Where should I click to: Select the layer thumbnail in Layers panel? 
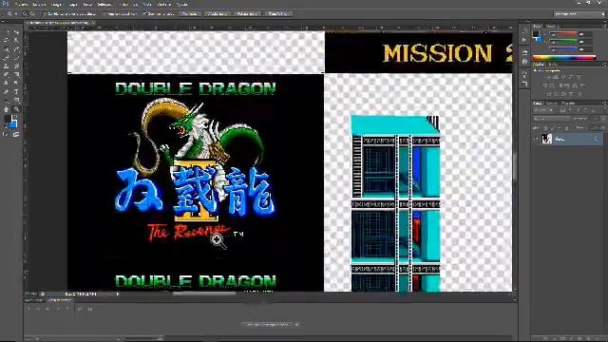pos(546,139)
